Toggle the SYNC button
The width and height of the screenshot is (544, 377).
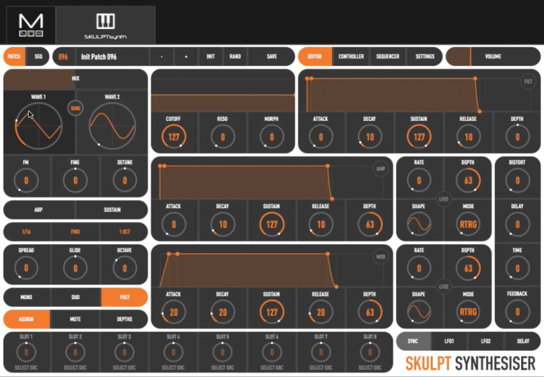(413, 342)
